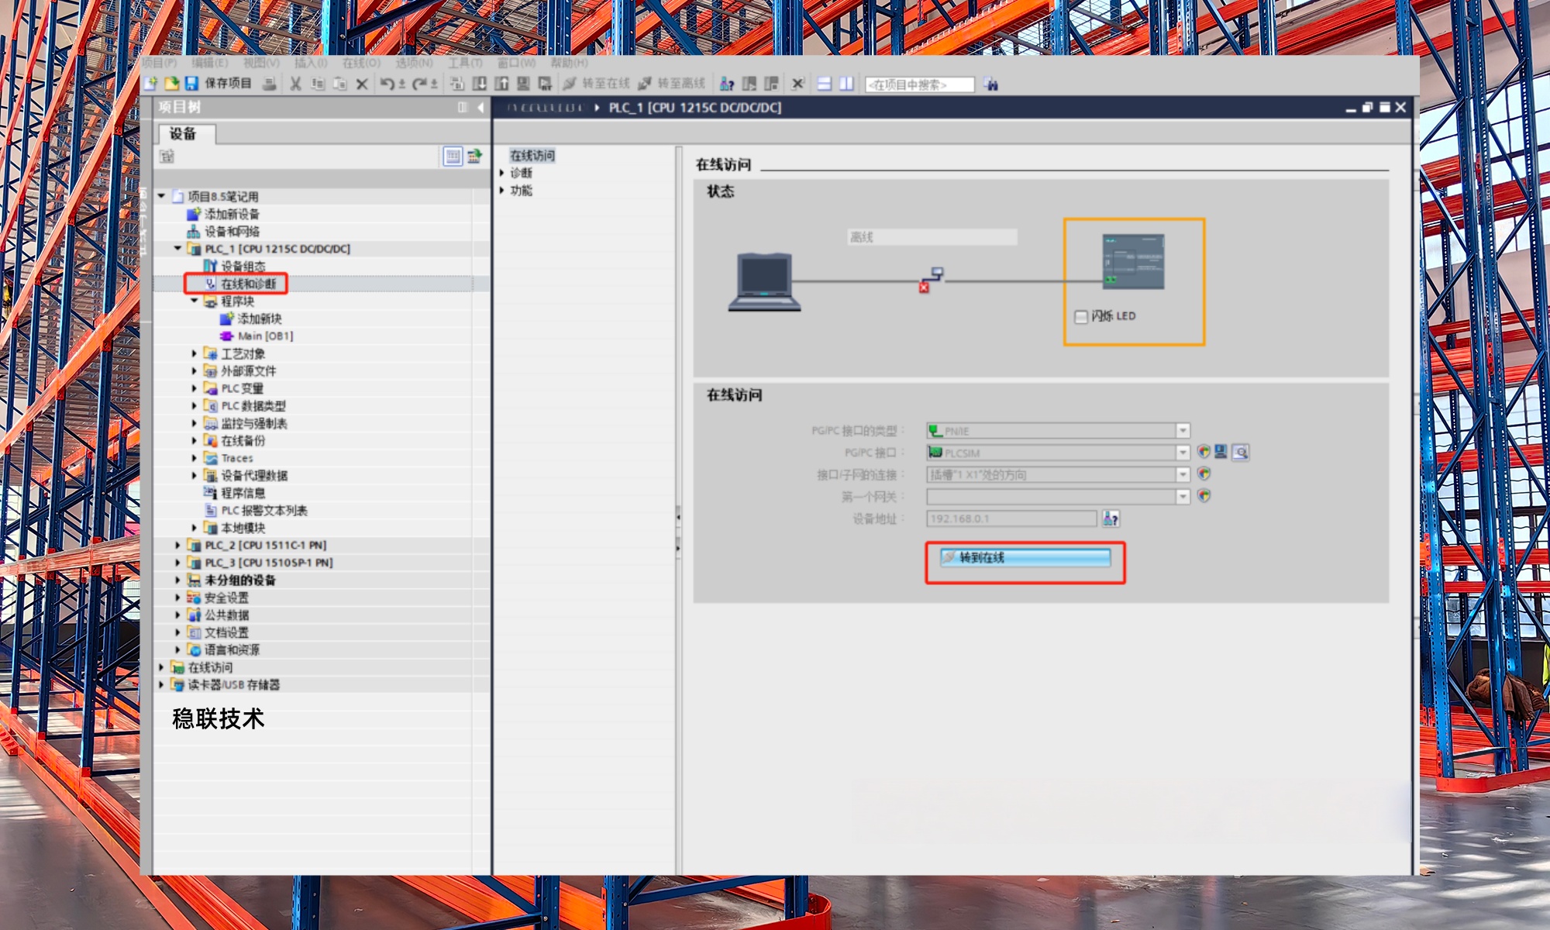Select 在线访问 in the navigation list
This screenshot has width=1550, height=930.
[x=532, y=156]
